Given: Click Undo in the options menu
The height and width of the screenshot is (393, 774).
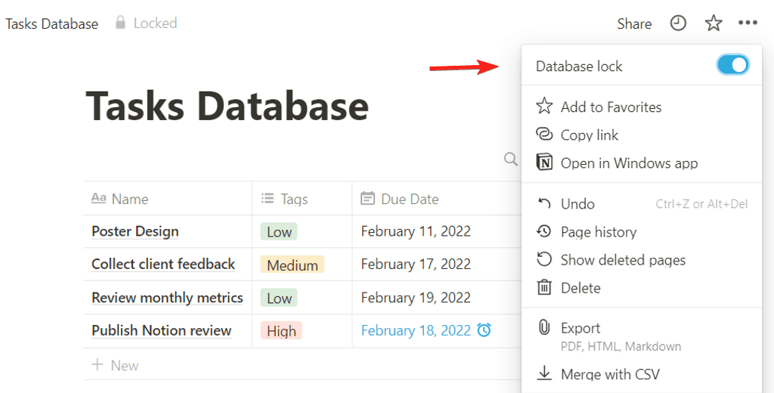Looking at the screenshot, I should point(577,204).
